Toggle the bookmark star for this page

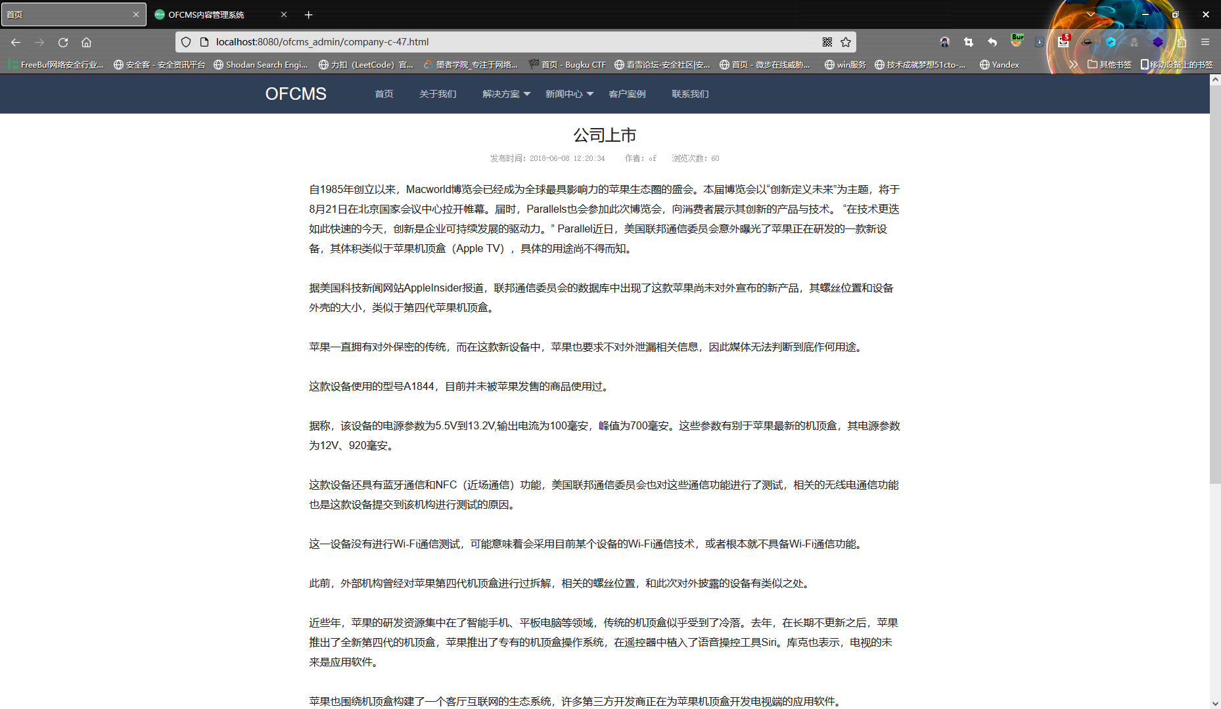[x=845, y=41]
